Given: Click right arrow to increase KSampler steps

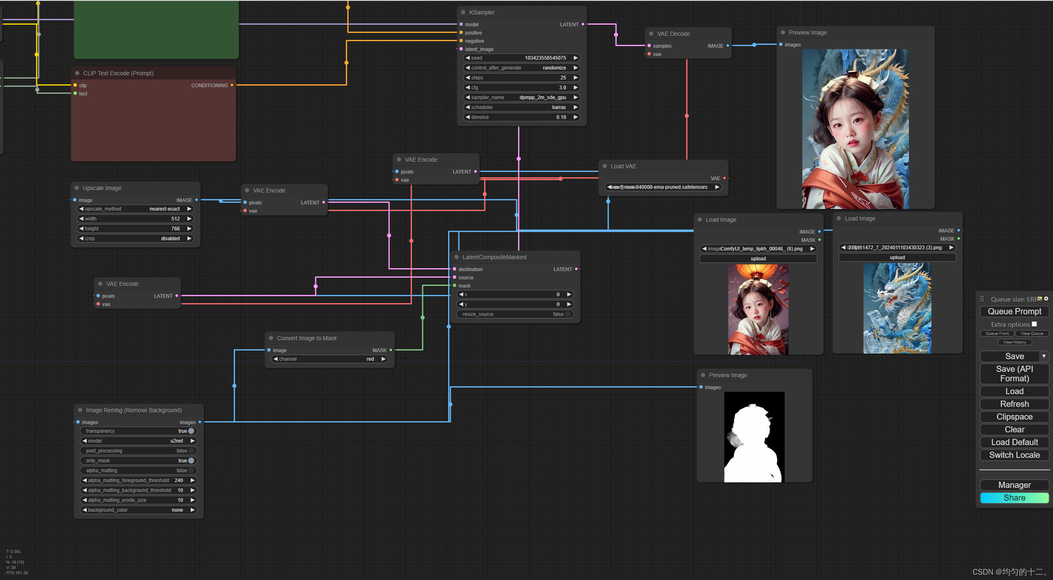Looking at the screenshot, I should point(575,78).
